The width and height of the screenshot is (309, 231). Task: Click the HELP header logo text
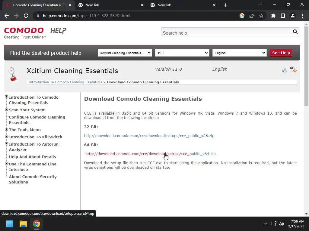(58, 30)
